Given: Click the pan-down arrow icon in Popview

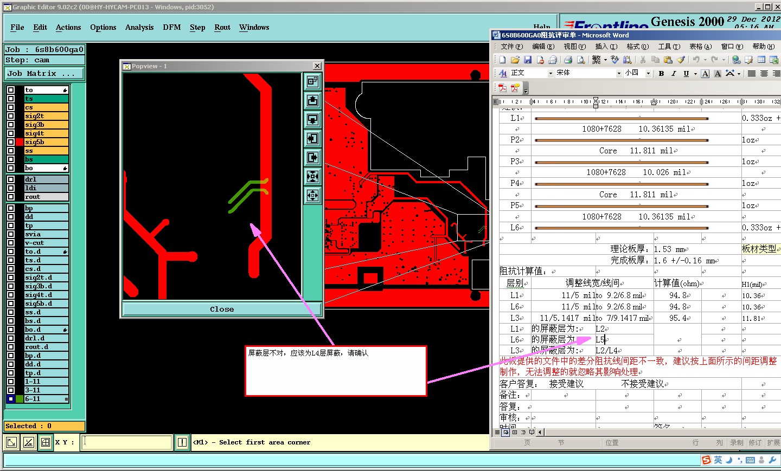Looking at the screenshot, I should pyautogui.click(x=313, y=119).
